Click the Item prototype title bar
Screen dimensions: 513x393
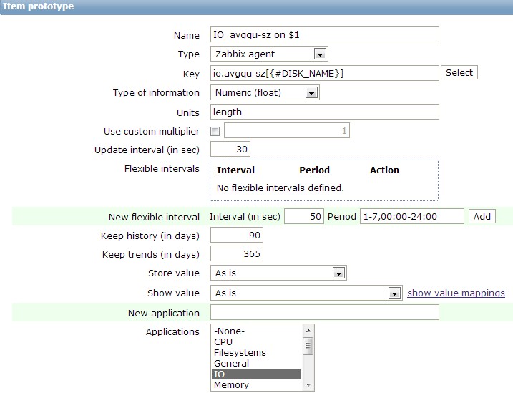tap(256, 7)
